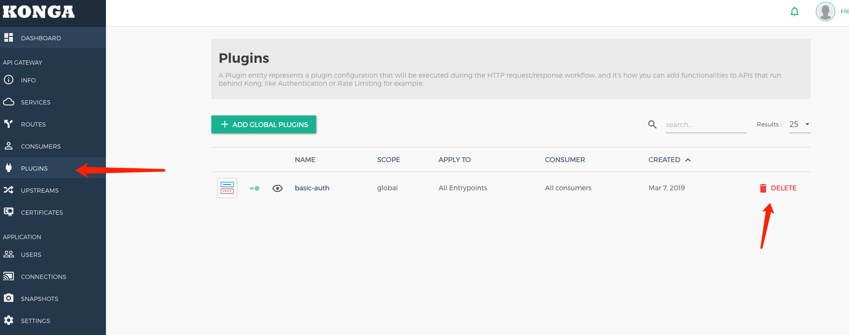Image resolution: width=849 pixels, height=335 pixels.
Task: Click the search magnifier icon
Action: point(652,125)
